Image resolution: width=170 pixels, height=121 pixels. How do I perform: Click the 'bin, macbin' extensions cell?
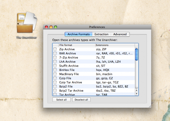pyautogui.click(x=104, y=74)
